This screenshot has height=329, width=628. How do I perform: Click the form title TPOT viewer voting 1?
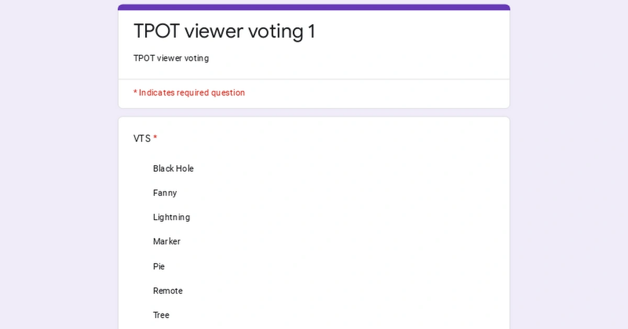pos(224,31)
